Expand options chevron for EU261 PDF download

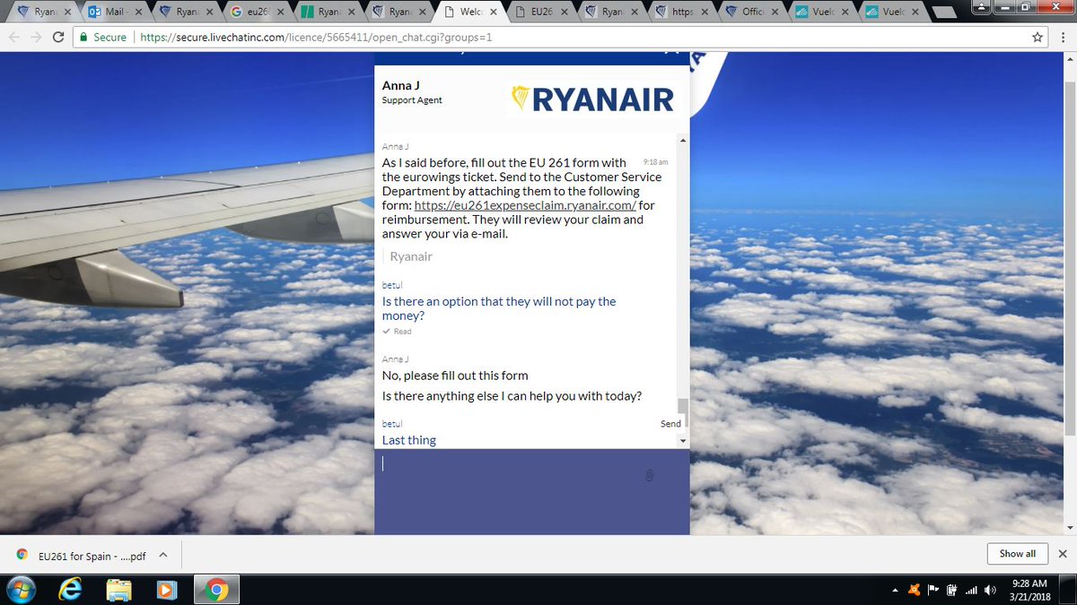click(162, 555)
